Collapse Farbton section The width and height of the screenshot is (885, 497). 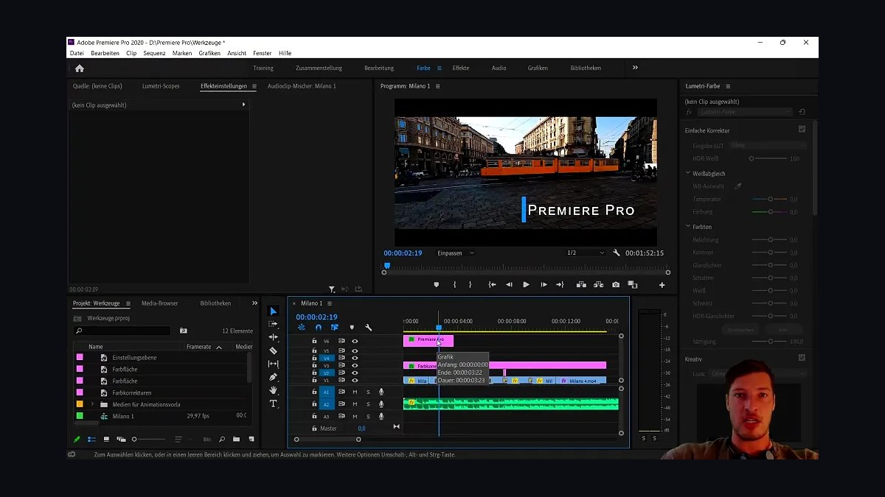pyautogui.click(x=688, y=227)
